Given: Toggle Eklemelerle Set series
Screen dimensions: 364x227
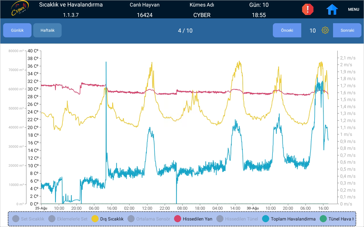Looking at the screenshot, I should coord(68,219).
